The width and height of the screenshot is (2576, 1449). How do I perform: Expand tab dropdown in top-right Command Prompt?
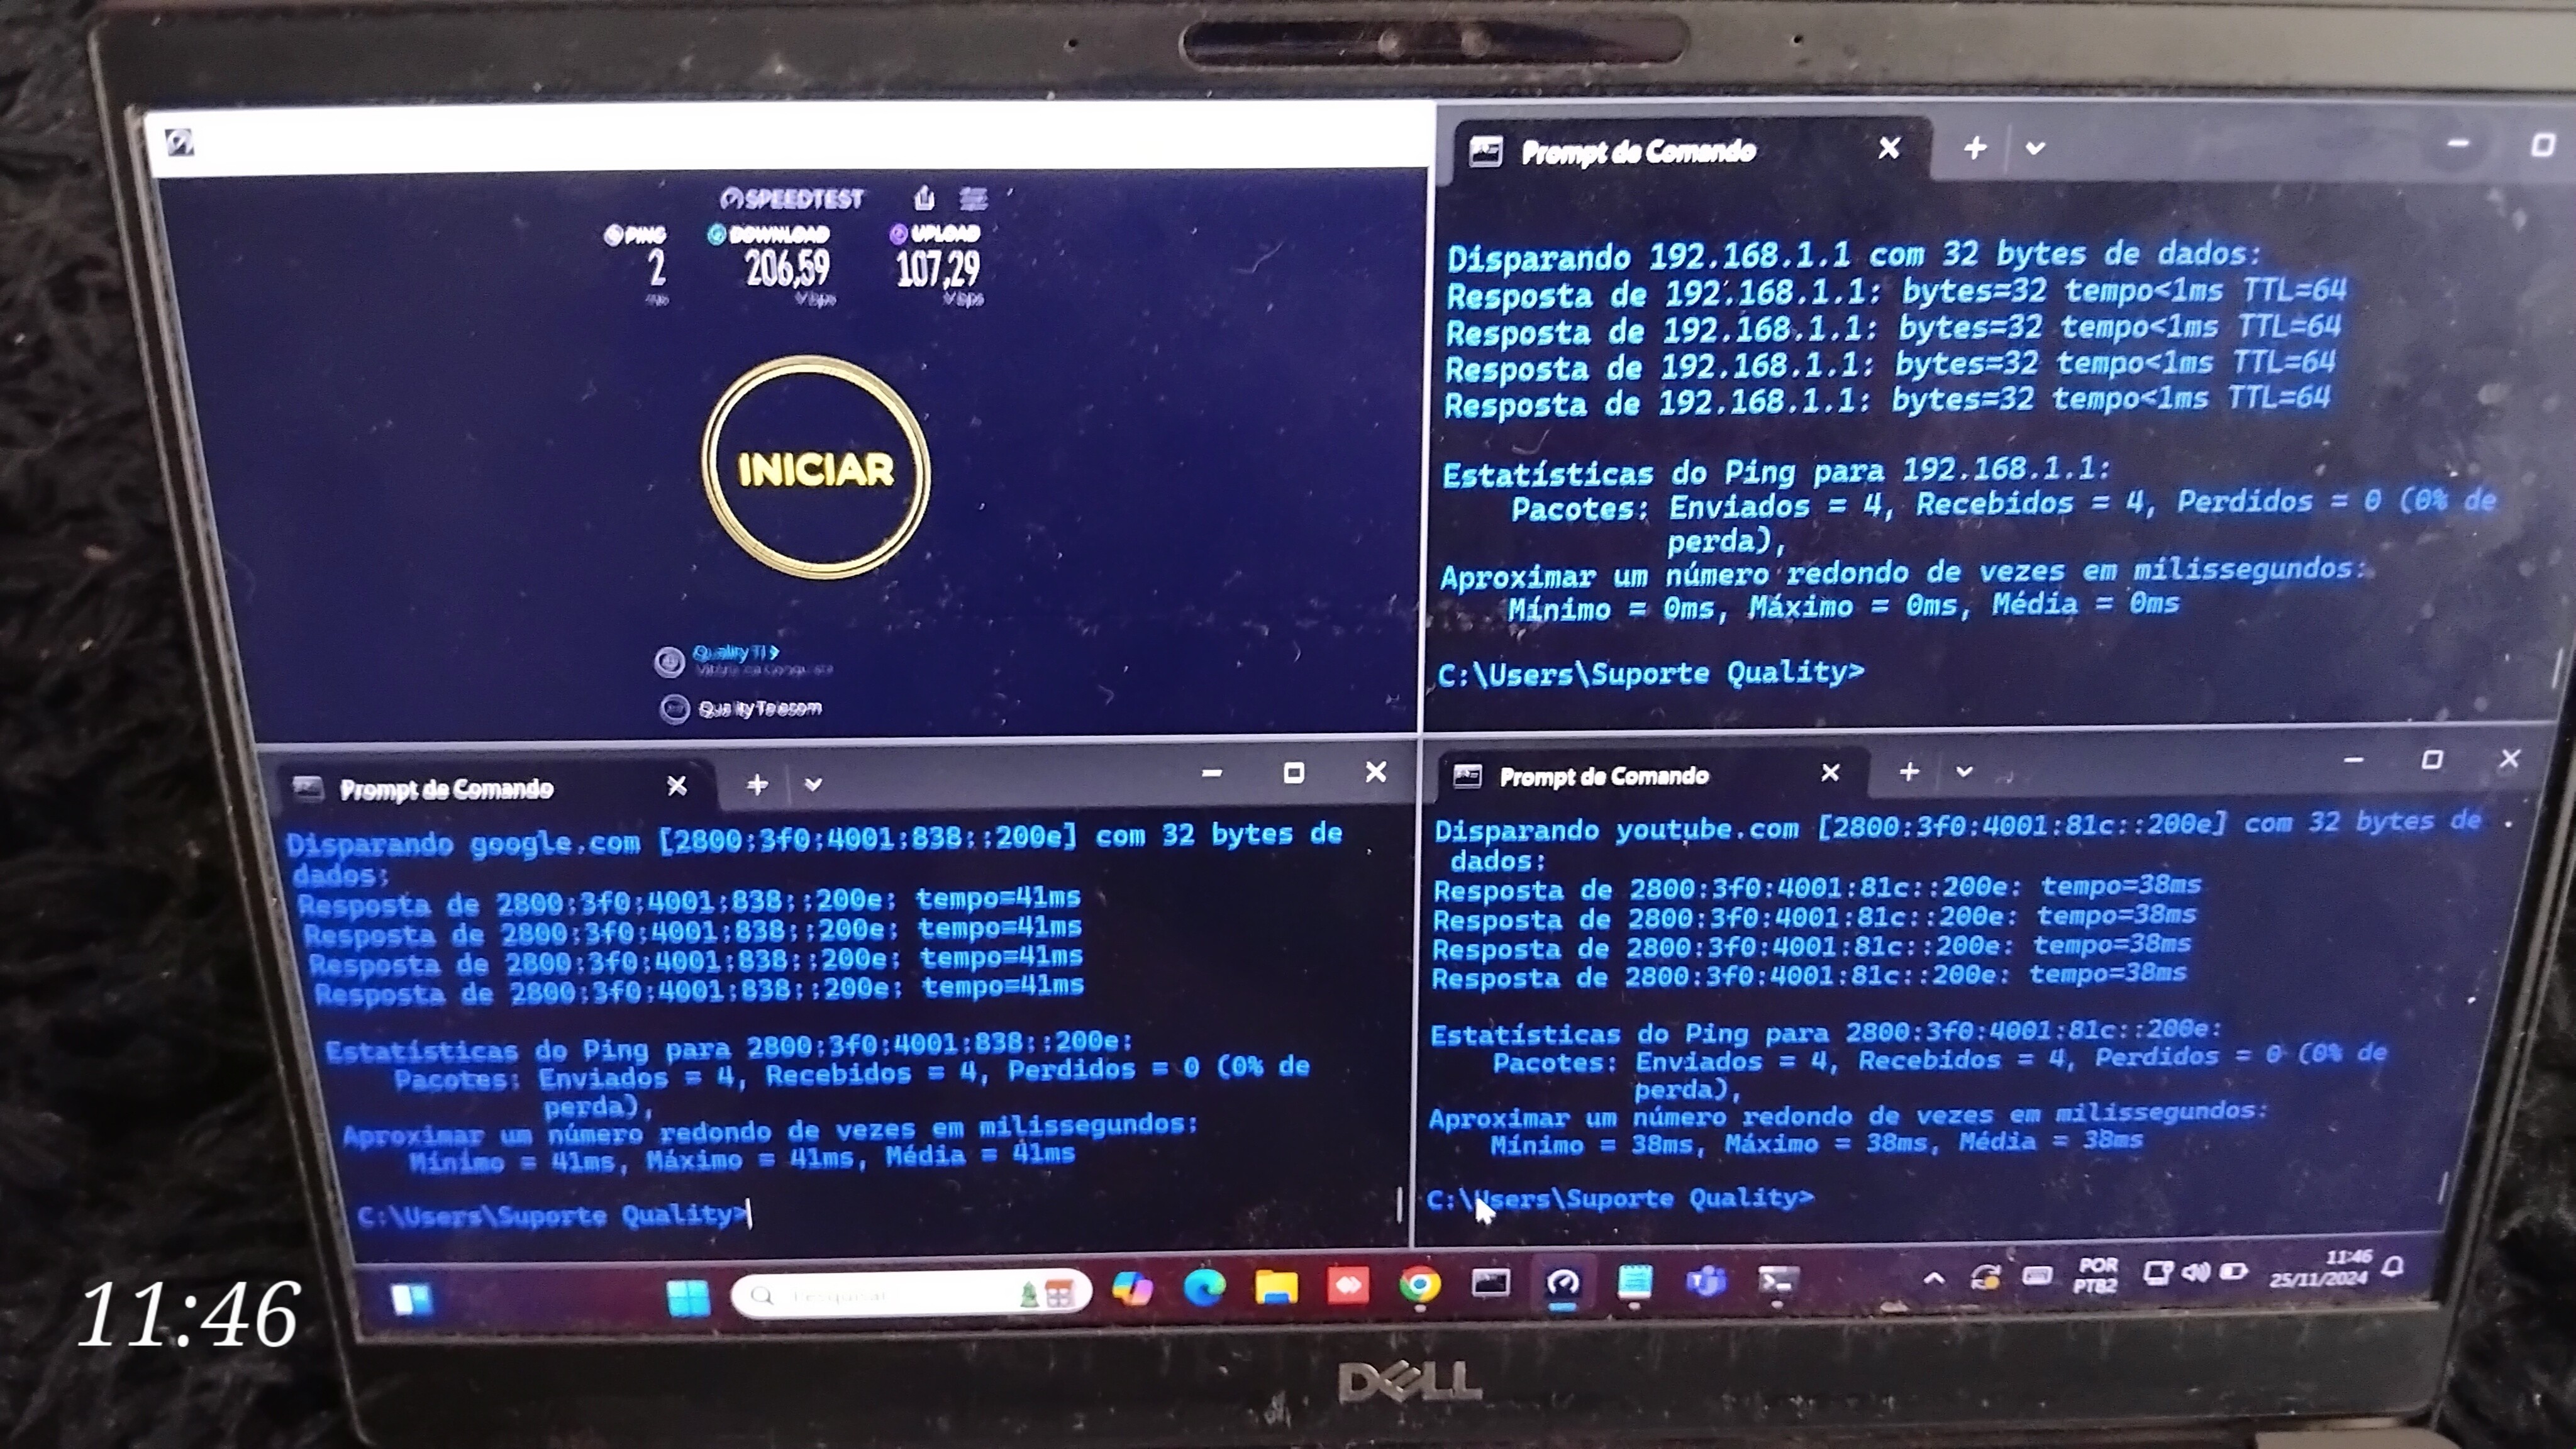2034,149
